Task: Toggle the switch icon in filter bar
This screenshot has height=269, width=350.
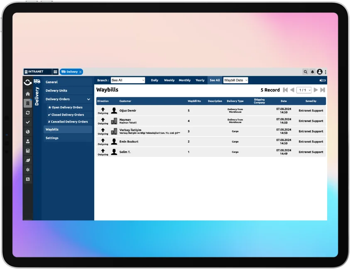Action: (x=322, y=80)
